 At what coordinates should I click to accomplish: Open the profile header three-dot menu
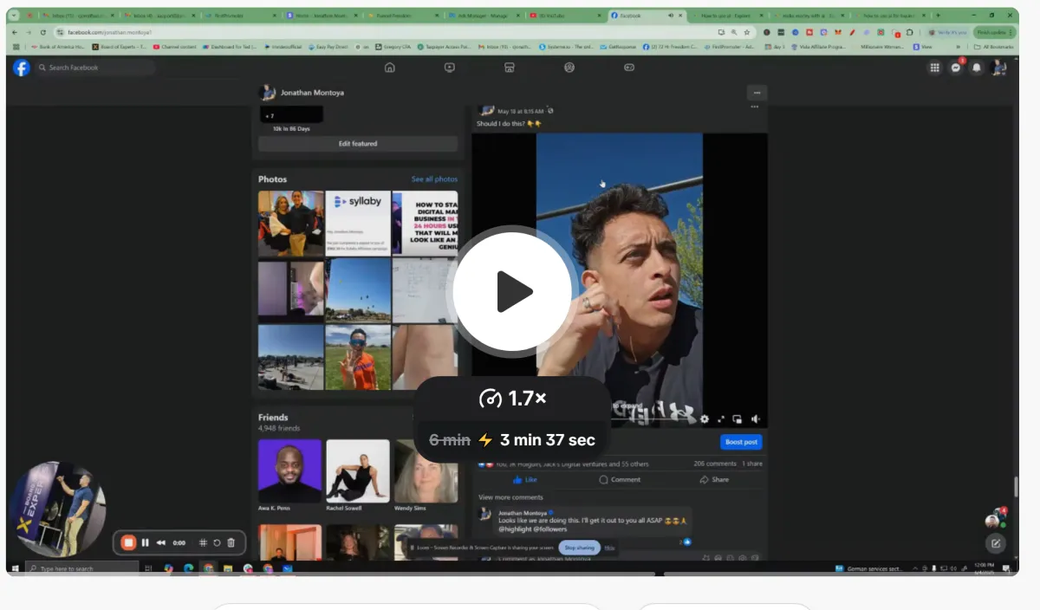(x=757, y=93)
